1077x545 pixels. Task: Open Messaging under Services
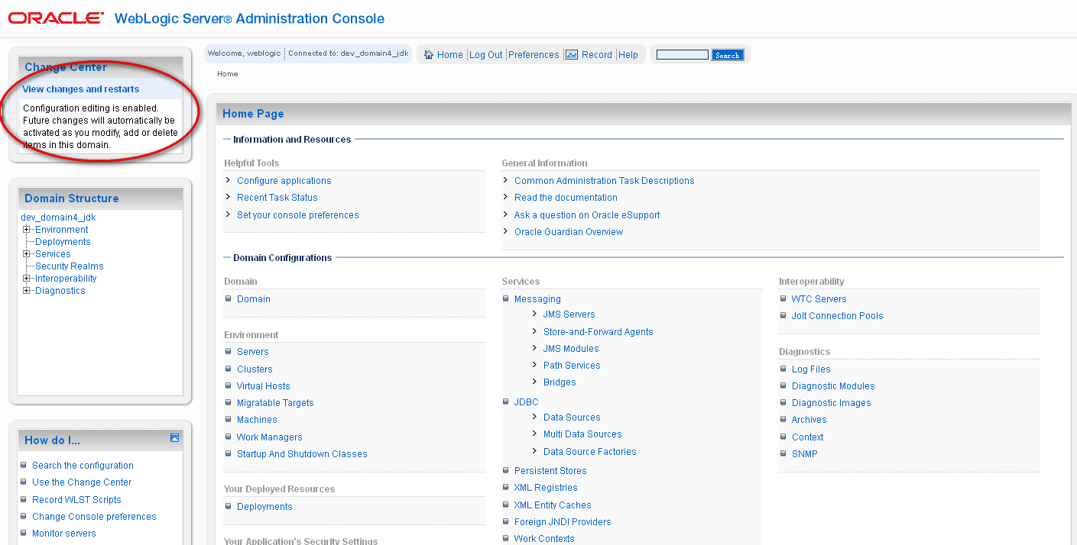coord(537,299)
